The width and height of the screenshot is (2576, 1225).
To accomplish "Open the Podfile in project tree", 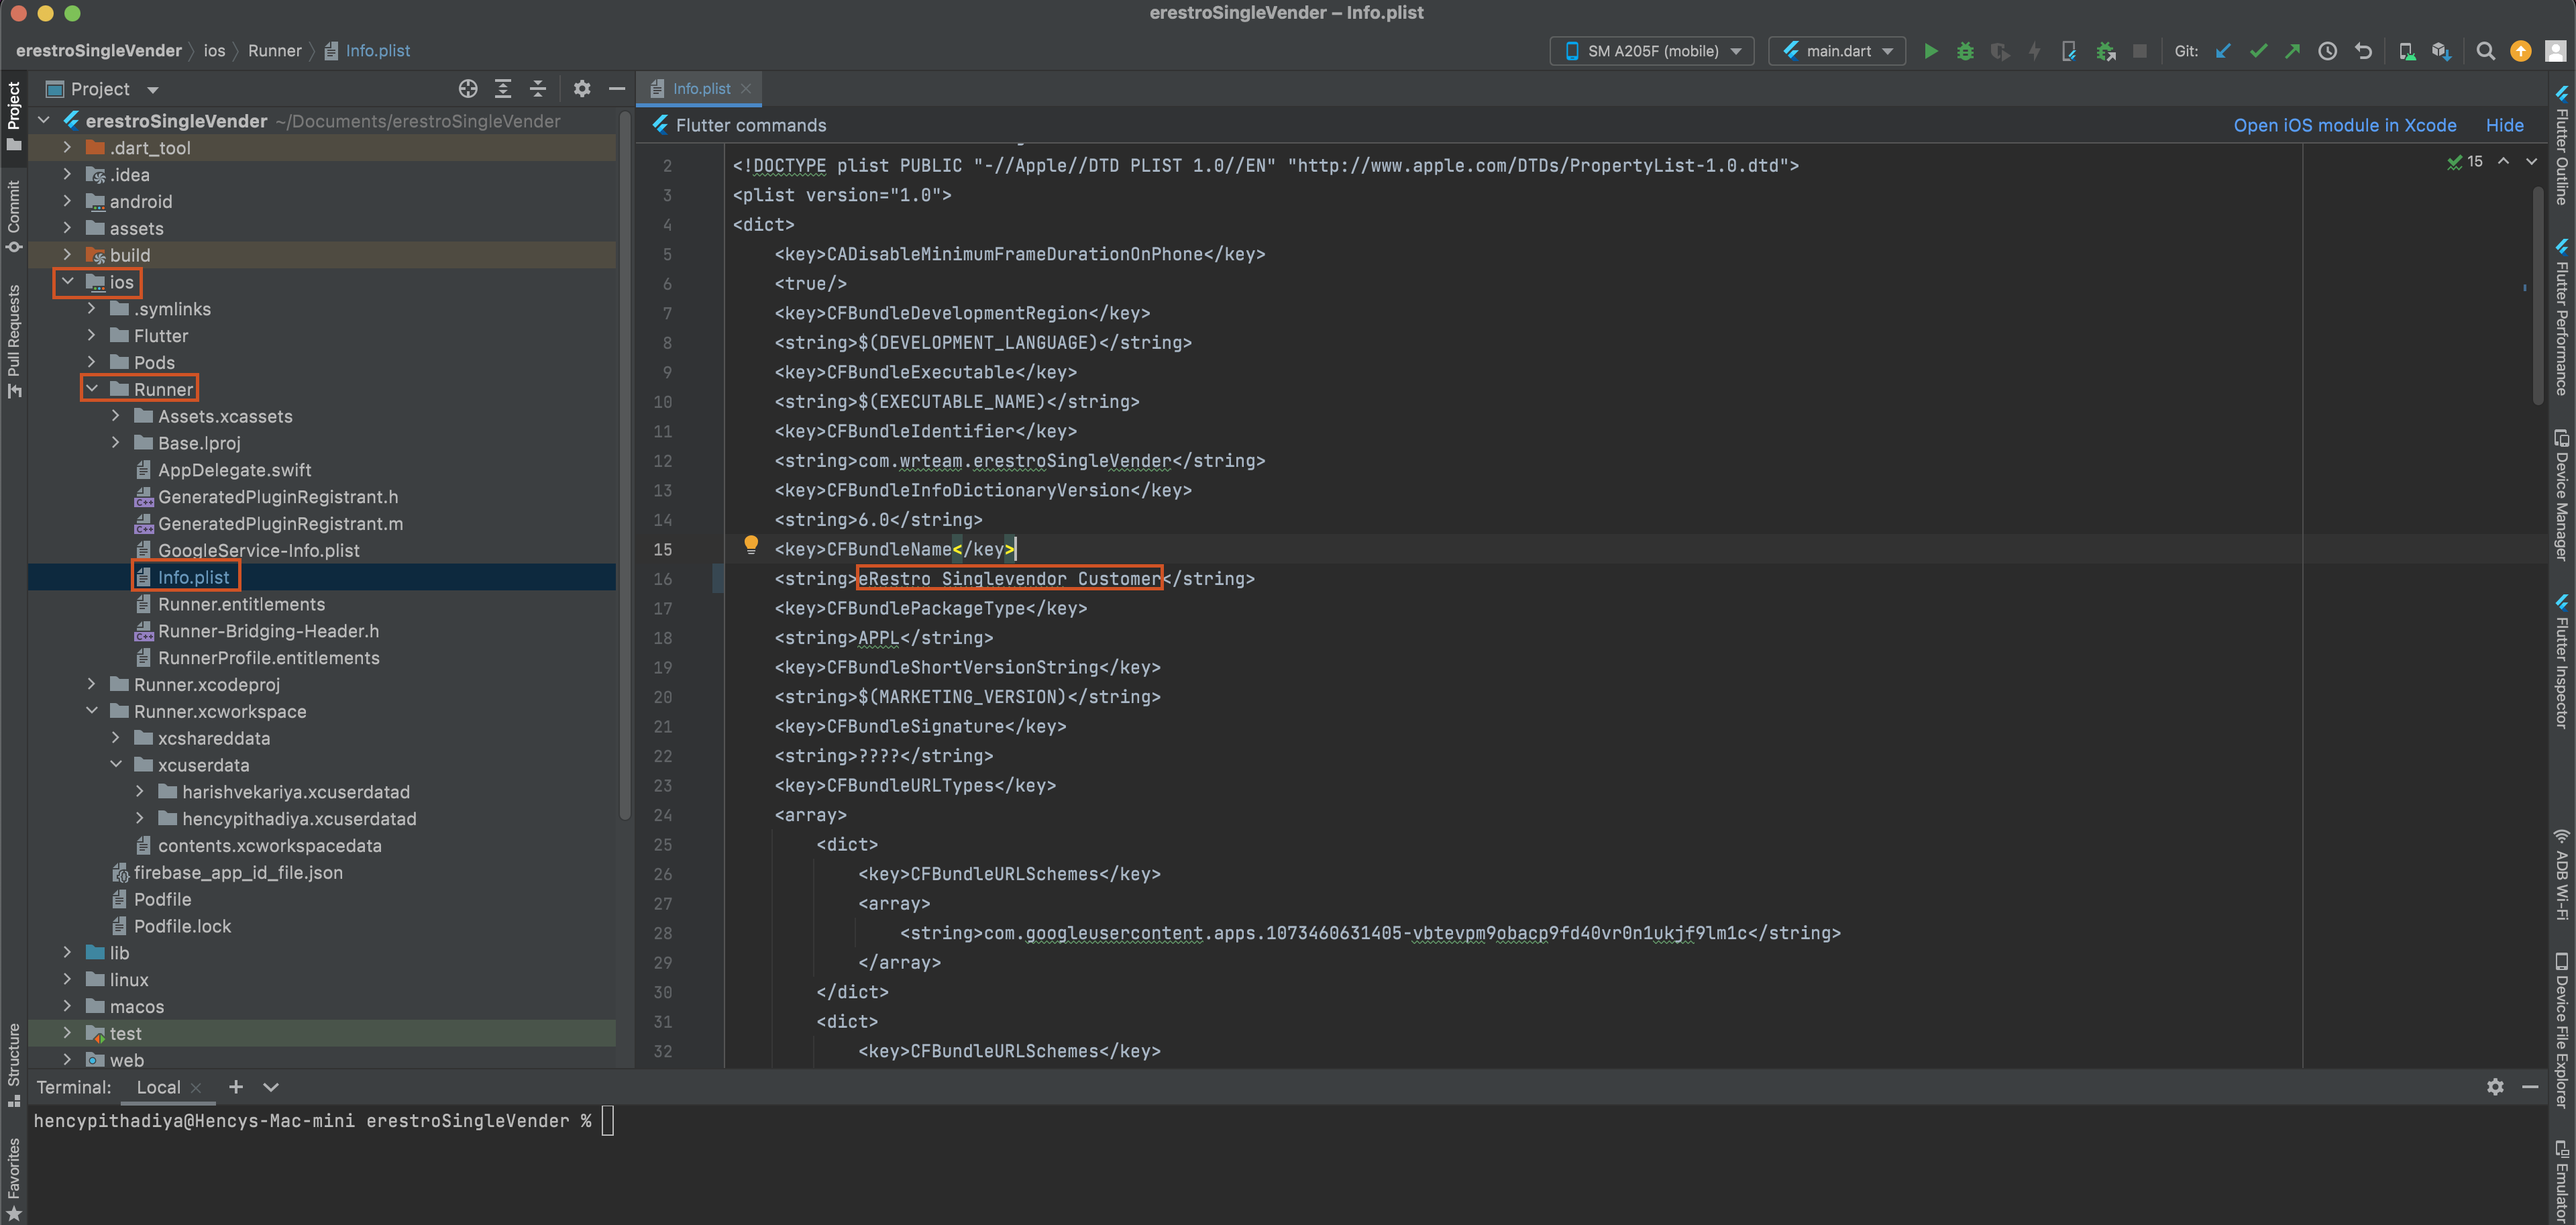I will pyautogui.click(x=162, y=899).
